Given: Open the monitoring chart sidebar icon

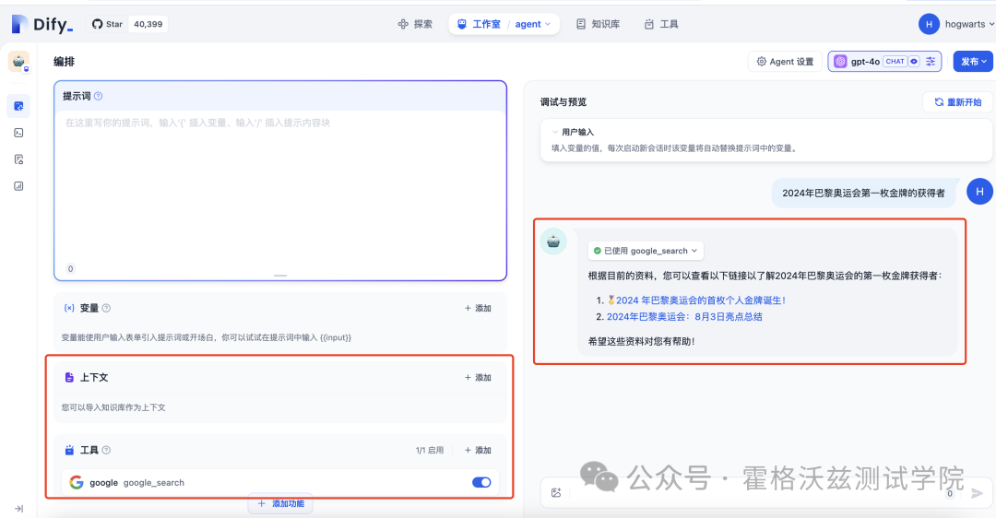Looking at the screenshot, I should [x=18, y=186].
